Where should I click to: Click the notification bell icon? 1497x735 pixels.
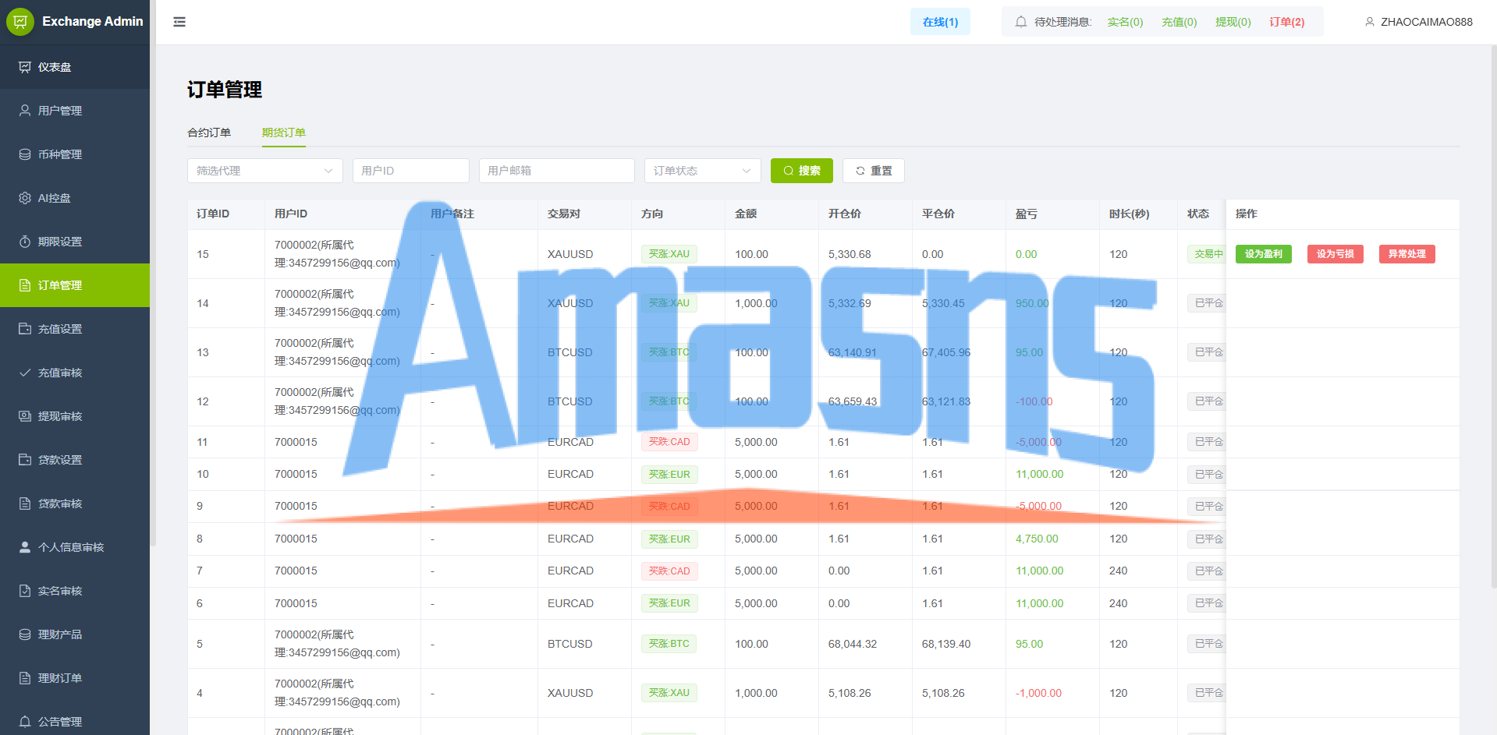click(x=1020, y=22)
